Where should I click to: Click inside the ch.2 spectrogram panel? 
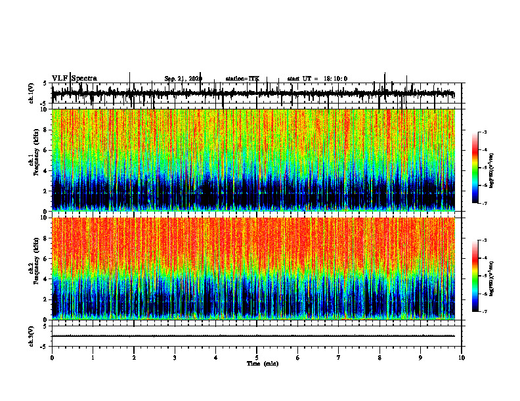pos(253,269)
